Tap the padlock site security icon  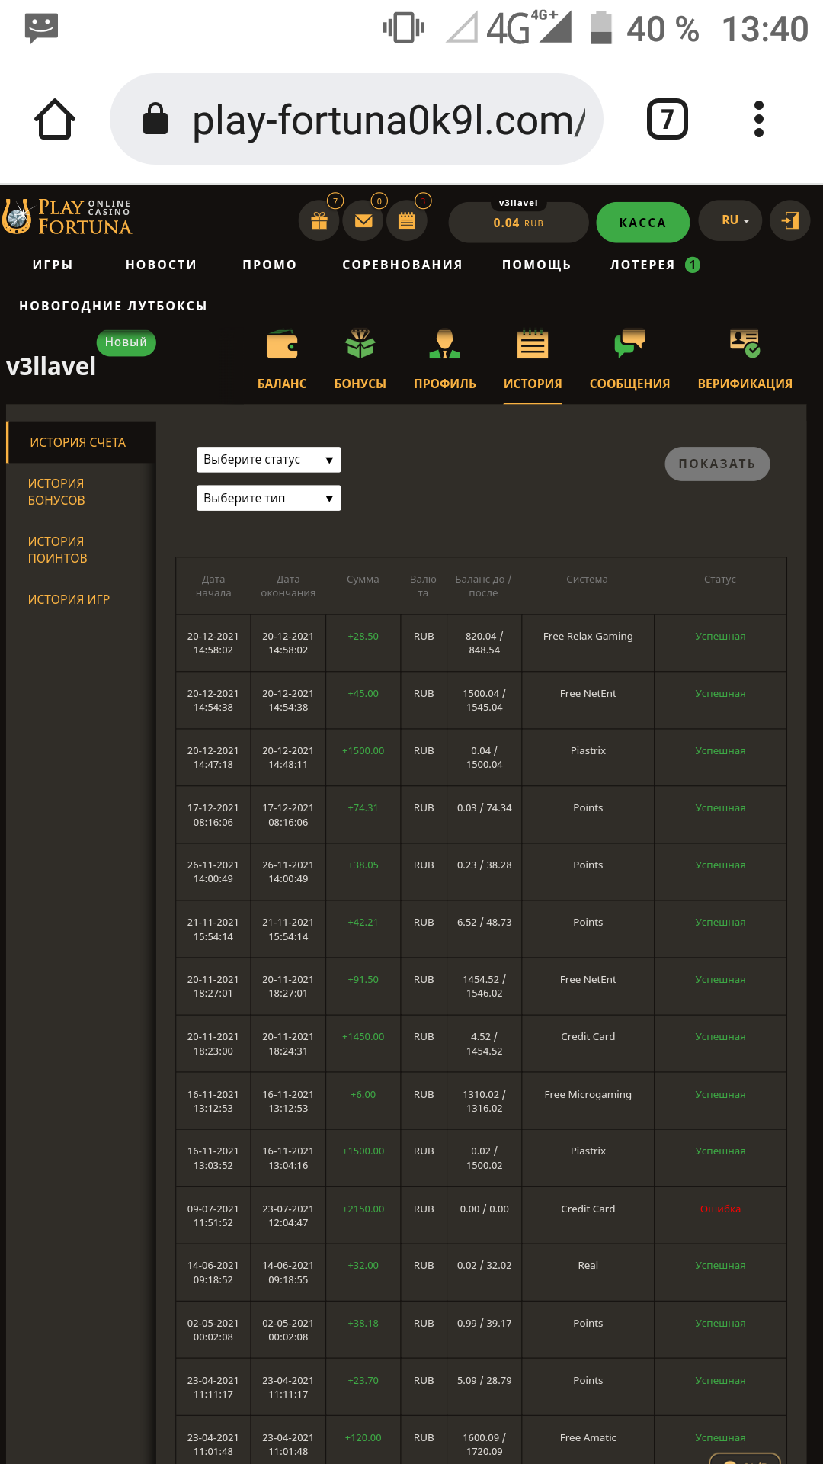point(155,119)
